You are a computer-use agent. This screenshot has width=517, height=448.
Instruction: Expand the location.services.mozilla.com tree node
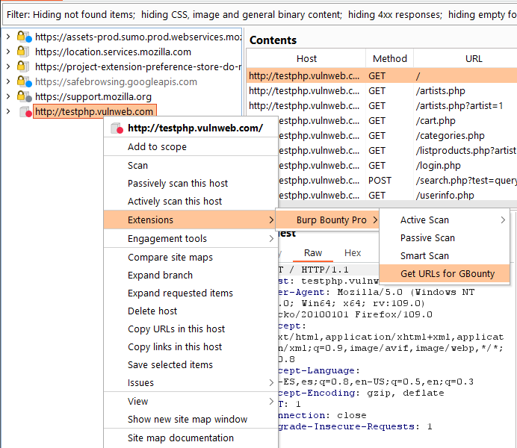[x=8, y=52]
